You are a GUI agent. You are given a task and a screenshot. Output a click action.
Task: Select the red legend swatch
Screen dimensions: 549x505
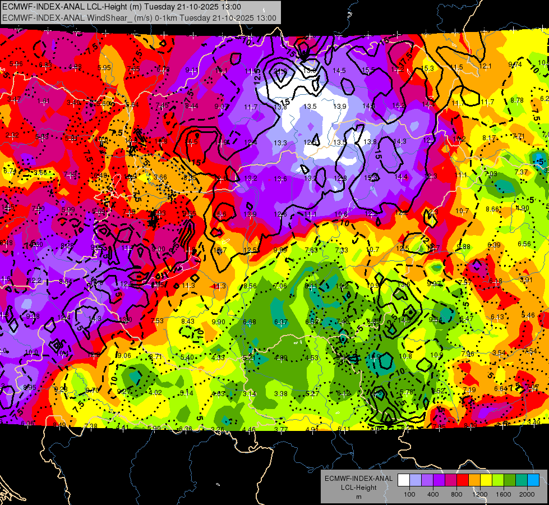pos(463,480)
